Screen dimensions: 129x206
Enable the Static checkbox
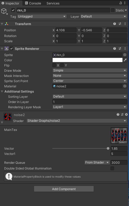113,10
